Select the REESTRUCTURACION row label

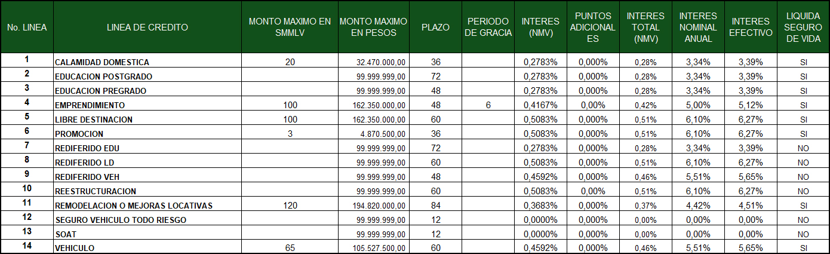147,191
